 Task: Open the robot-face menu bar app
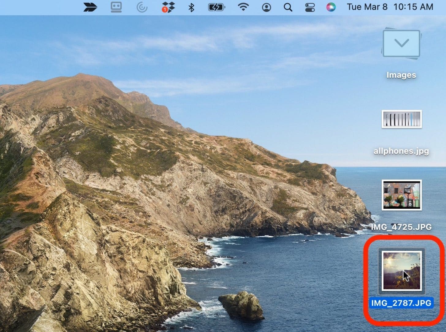(x=116, y=7)
